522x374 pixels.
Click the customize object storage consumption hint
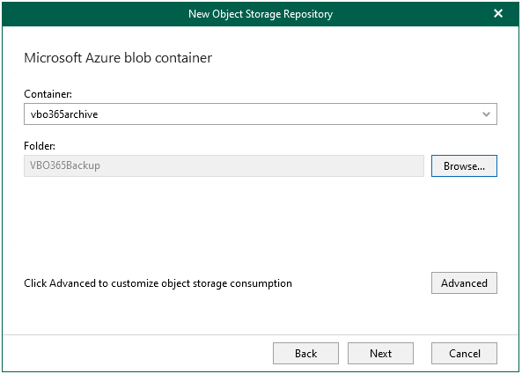tap(158, 283)
